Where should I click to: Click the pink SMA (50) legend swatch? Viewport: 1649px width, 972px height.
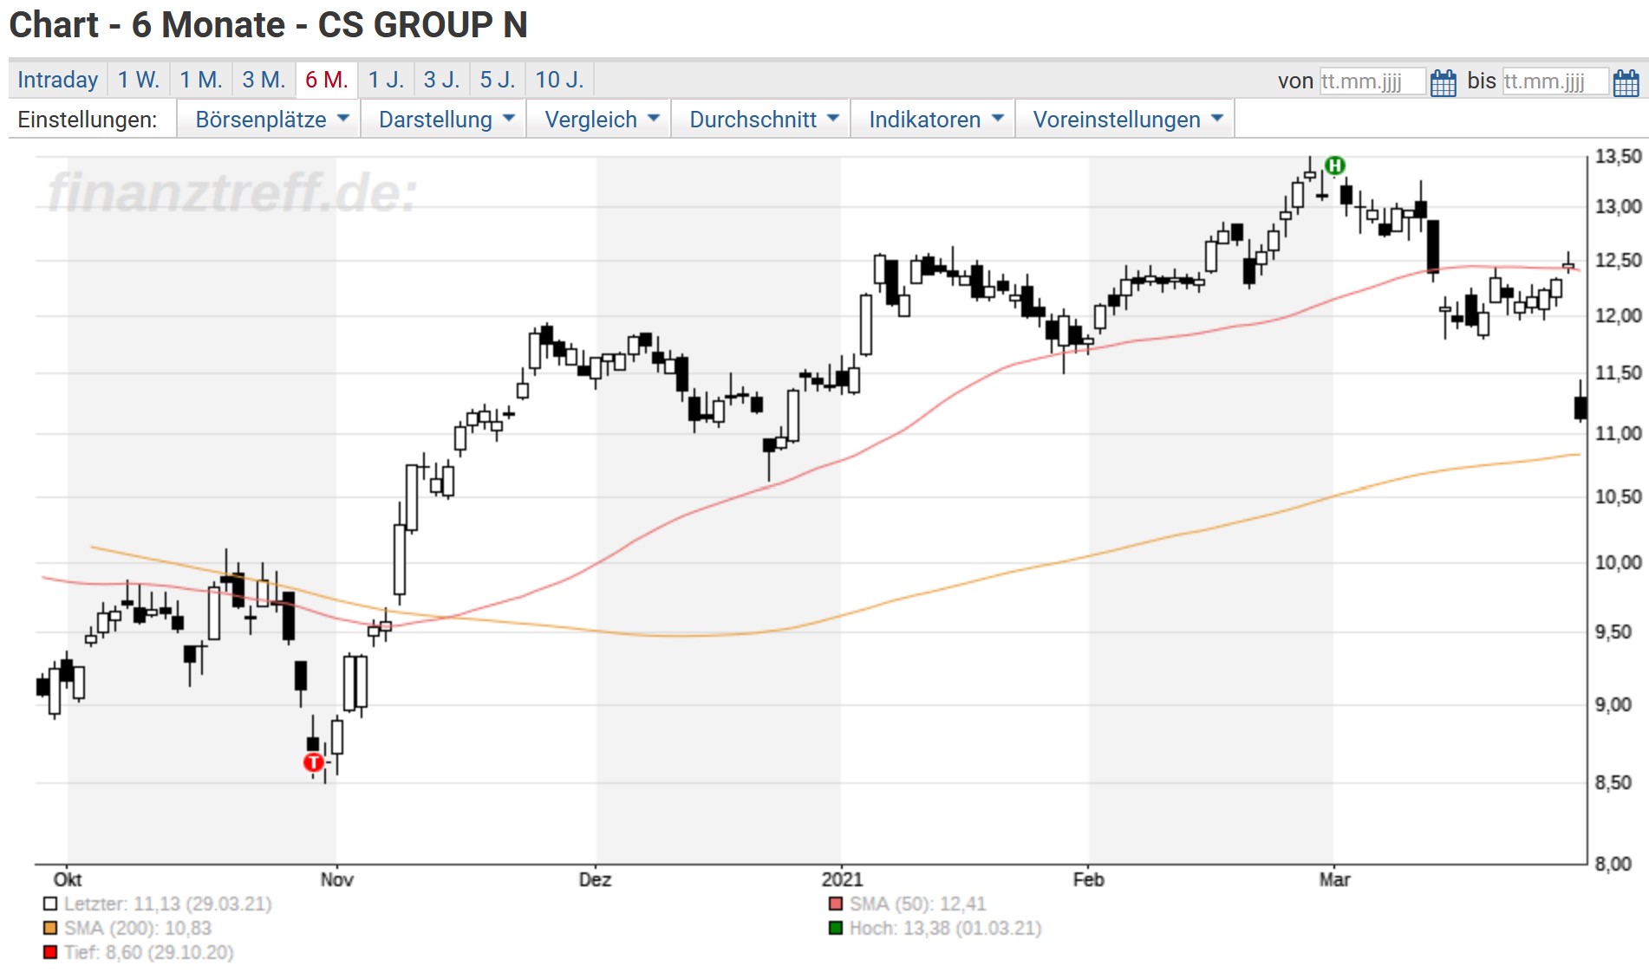836,904
